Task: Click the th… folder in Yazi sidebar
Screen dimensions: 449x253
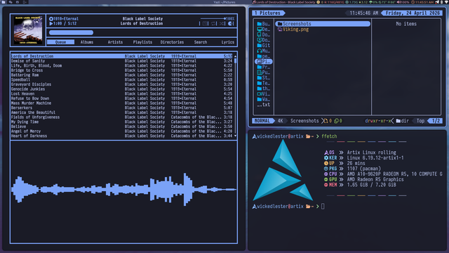Action: [x=264, y=89]
